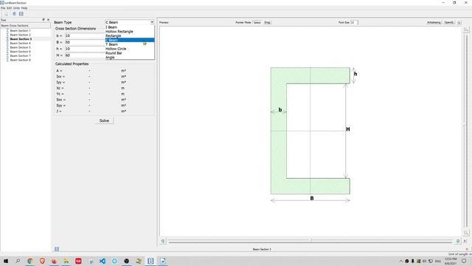Screen dimensions: 472x266
Task: Open the Units menu
Action: point(16,8)
